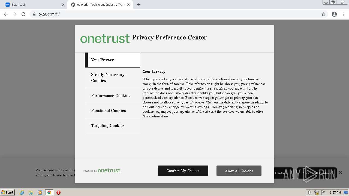Go forward using the browser forward arrow
The image size is (349, 196).
(15, 14)
